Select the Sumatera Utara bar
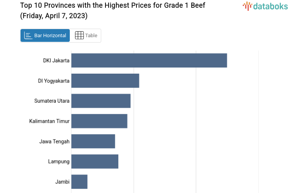Screen dimensions: 292x193 tap(101, 101)
